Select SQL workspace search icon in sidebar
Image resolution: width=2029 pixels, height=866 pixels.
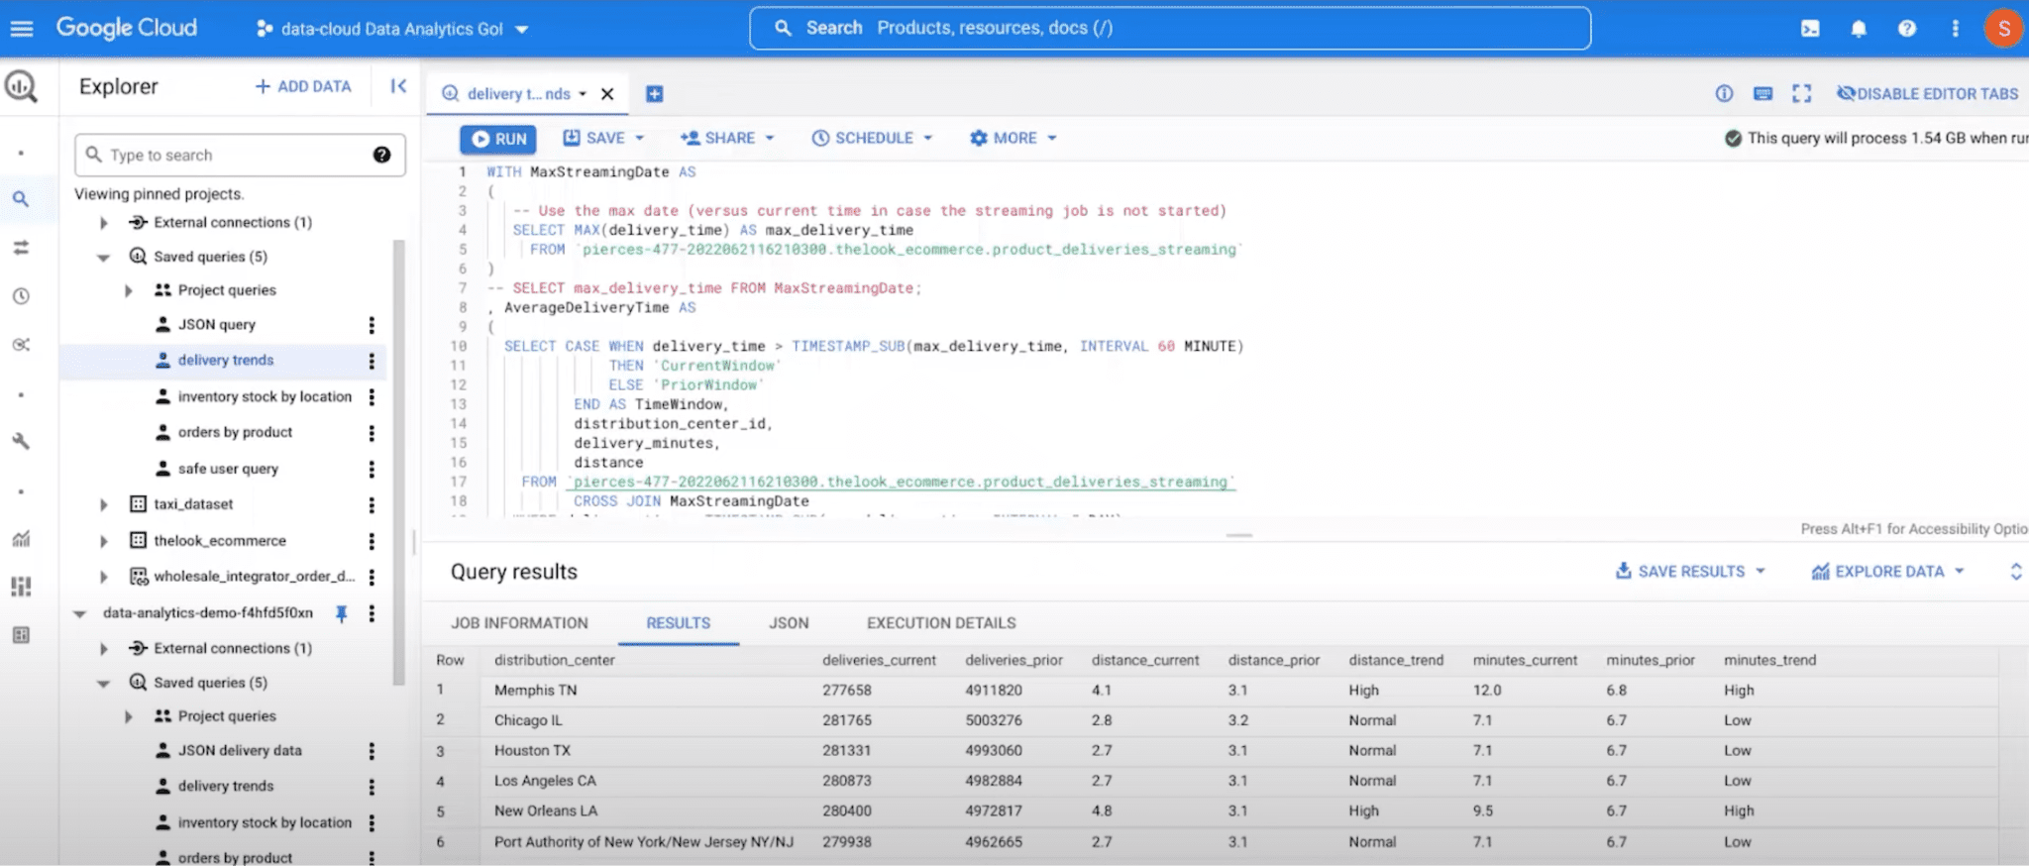point(21,199)
